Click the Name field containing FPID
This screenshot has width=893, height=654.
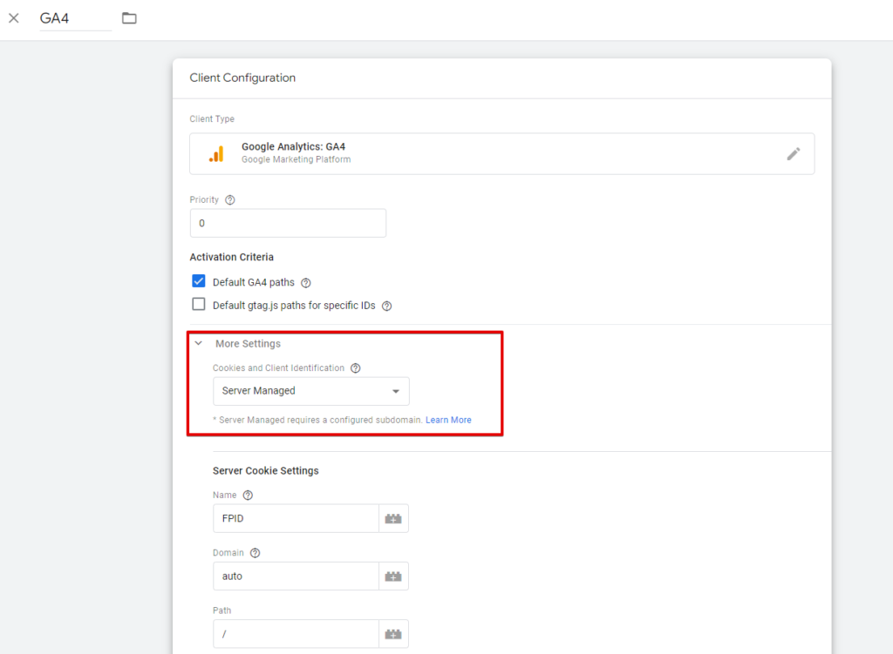[296, 518]
